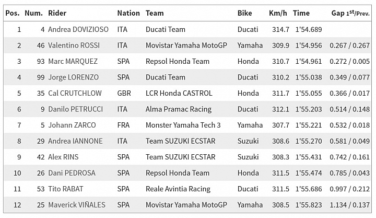Choose Cal CRUTCHLOW row name
376x218 pixels.
pyautogui.click(x=75, y=93)
